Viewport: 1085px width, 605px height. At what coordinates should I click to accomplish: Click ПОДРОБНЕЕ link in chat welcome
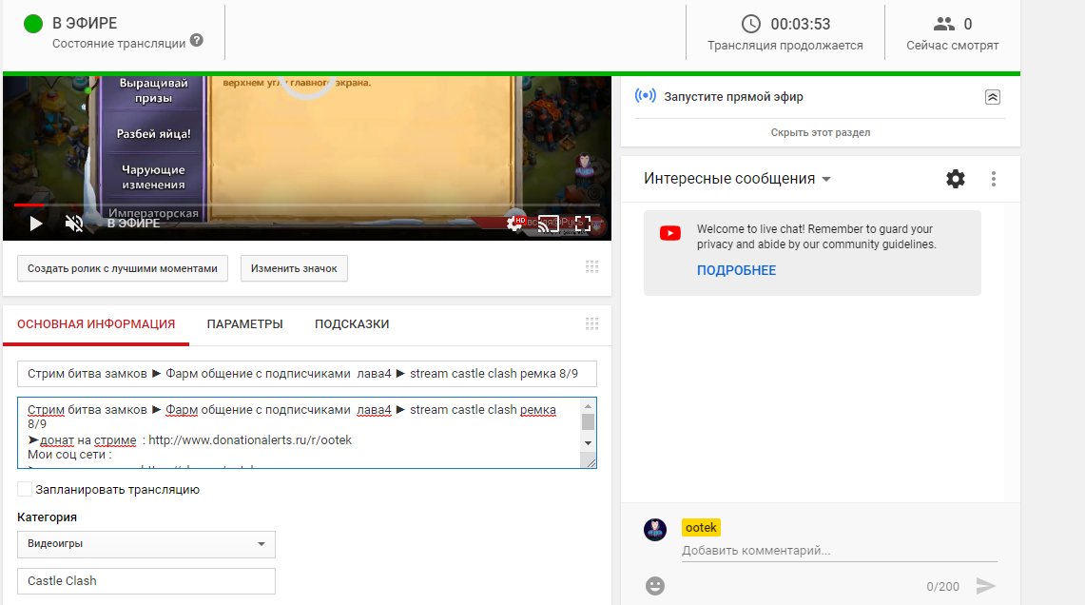(x=736, y=271)
